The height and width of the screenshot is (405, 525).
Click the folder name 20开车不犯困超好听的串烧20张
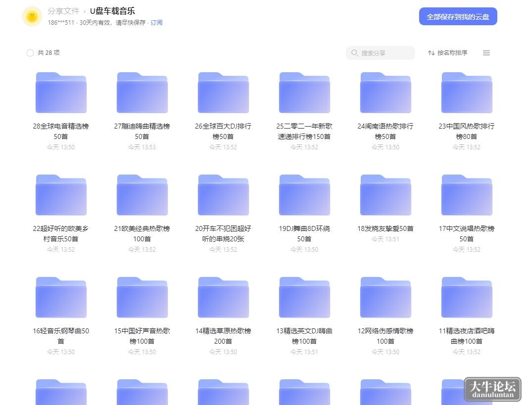[223, 233]
